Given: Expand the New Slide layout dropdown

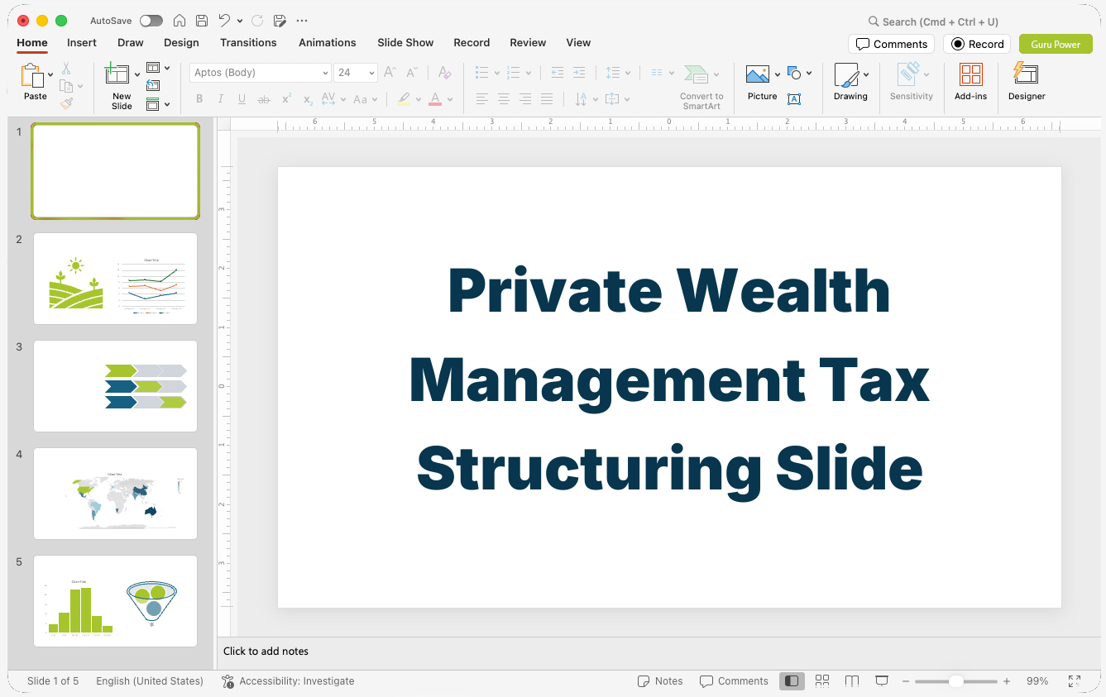Looking at the screenshot, I should [137, 75].
